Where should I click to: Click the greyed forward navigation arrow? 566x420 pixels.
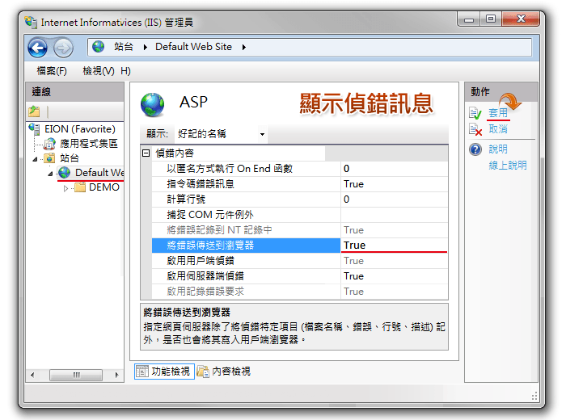pyautogui.click(x=64, y=48)
